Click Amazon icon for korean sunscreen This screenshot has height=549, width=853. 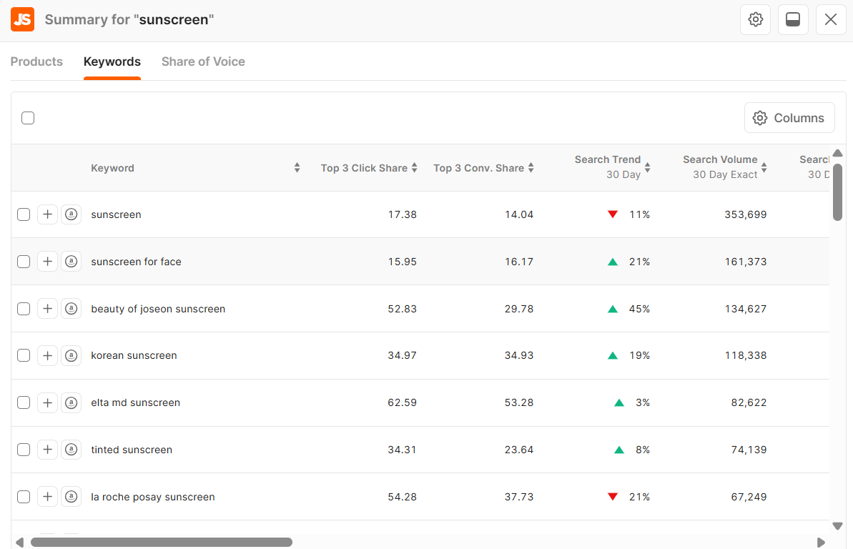point(71,355)
